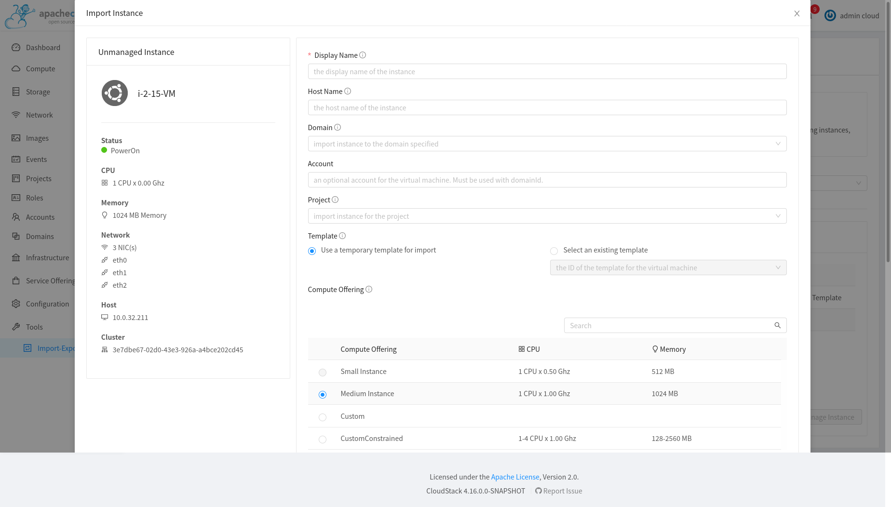Click inside the Host Name input field
Viewport: 891px width, 507px height.
547,107
